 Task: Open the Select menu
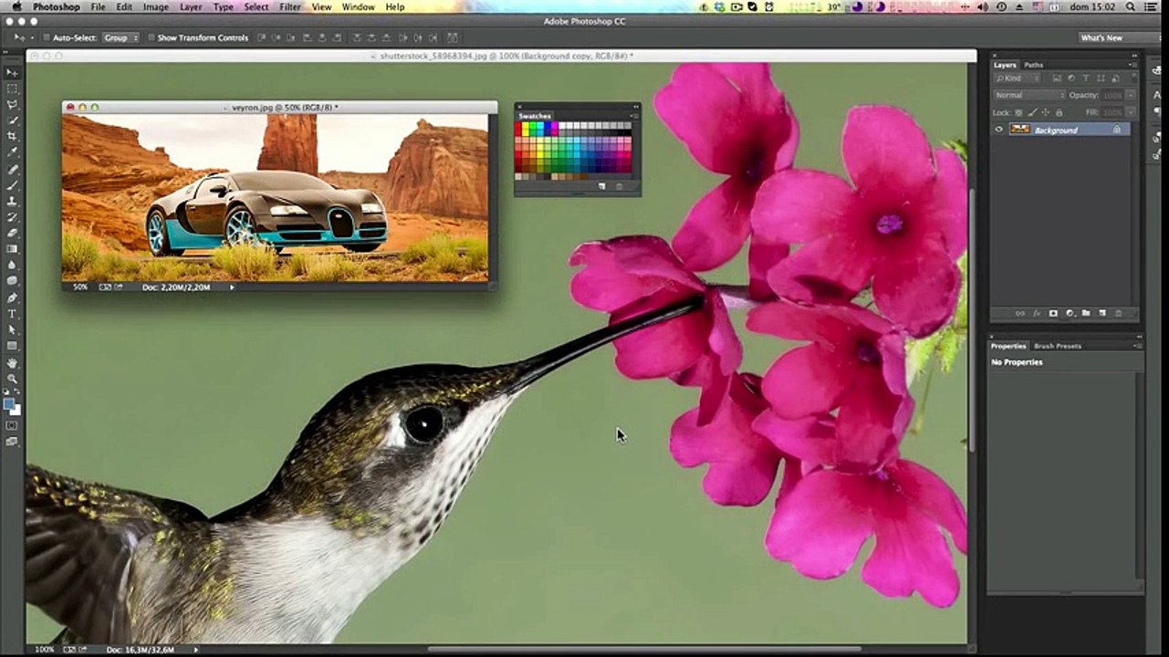(x=256, y=7)
